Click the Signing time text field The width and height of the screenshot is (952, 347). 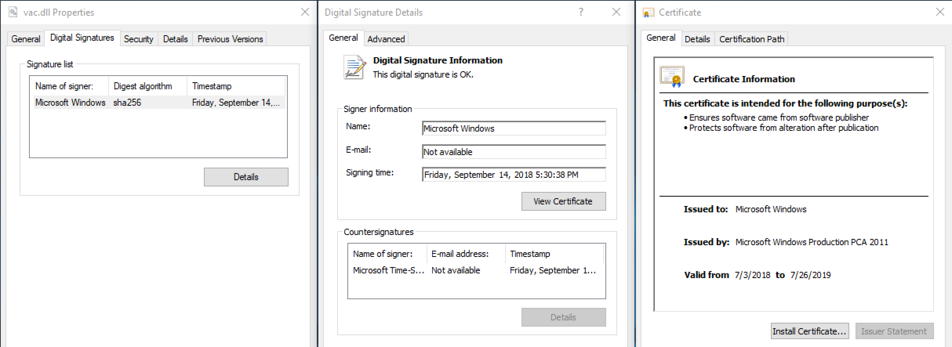(513, 175)
